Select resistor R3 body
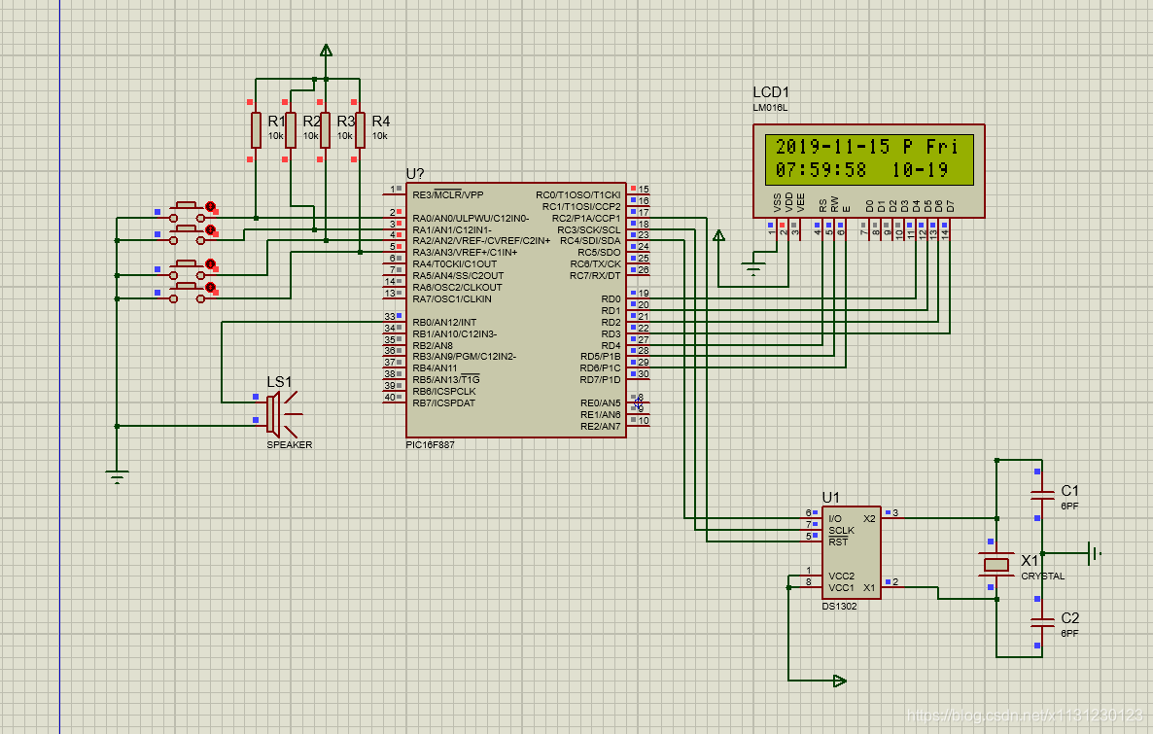Image resolution: width=1153 pixels, height=734 pixels. [326, 129]
